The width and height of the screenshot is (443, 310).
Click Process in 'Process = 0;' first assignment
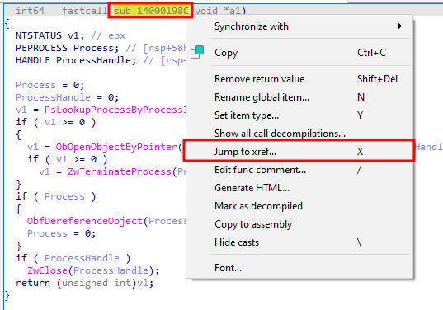click(x=35, y=85)
